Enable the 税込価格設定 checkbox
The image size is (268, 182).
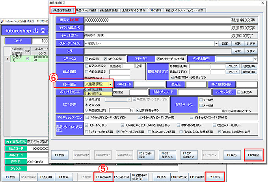87,66
